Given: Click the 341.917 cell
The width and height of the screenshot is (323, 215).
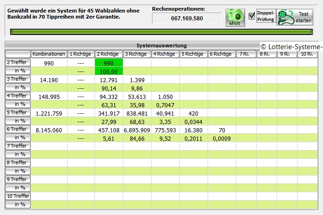Looking at the screenshot, I should click(109, 113).
